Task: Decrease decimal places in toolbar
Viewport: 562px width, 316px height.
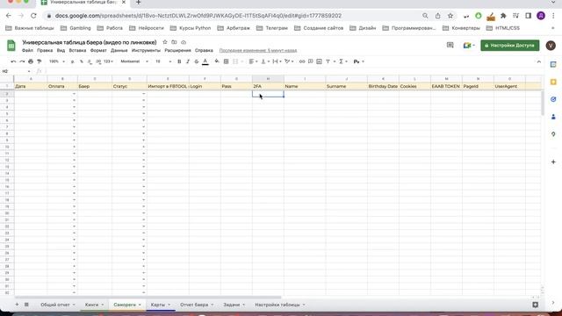Action: click(90, 61)
